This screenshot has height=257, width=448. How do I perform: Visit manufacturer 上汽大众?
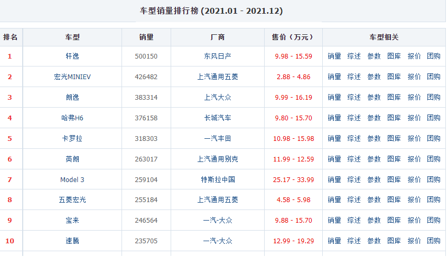[218, 98]
